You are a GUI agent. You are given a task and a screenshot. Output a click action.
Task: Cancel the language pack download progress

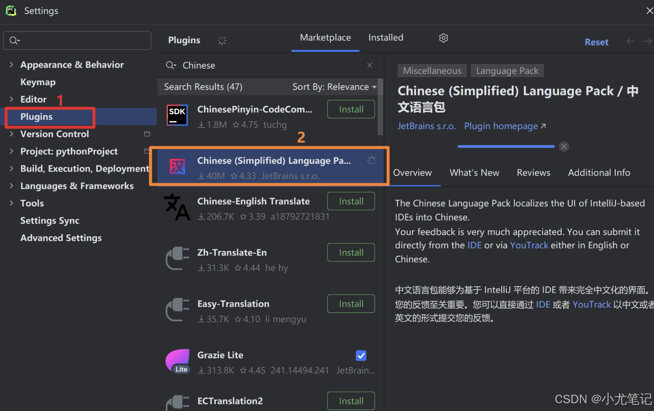pos(564,146)
